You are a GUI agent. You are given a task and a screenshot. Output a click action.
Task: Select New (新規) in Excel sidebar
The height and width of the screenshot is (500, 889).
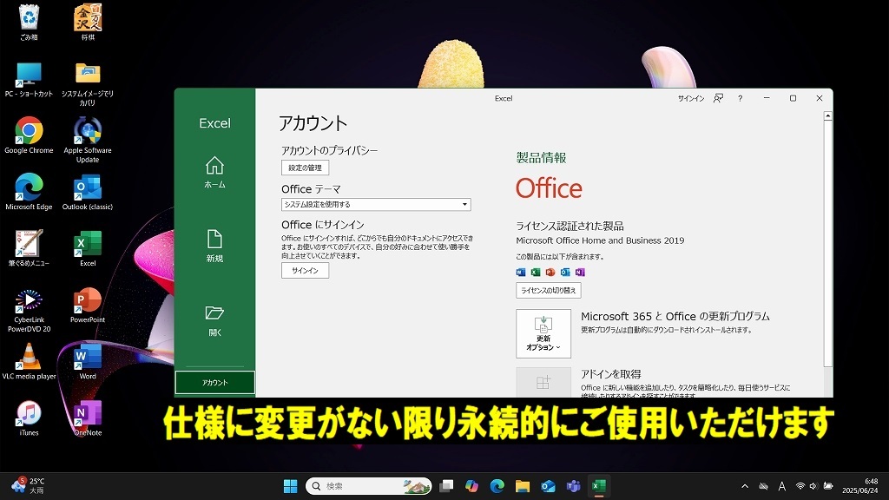tap(215, 246)
